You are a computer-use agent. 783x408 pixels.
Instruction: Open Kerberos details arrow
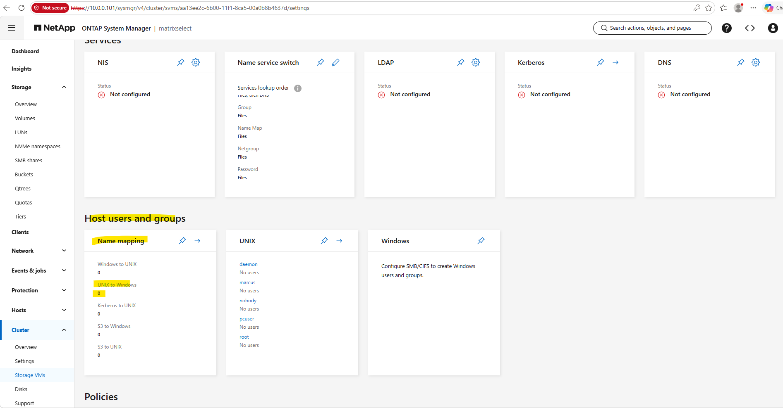(615, 62)
